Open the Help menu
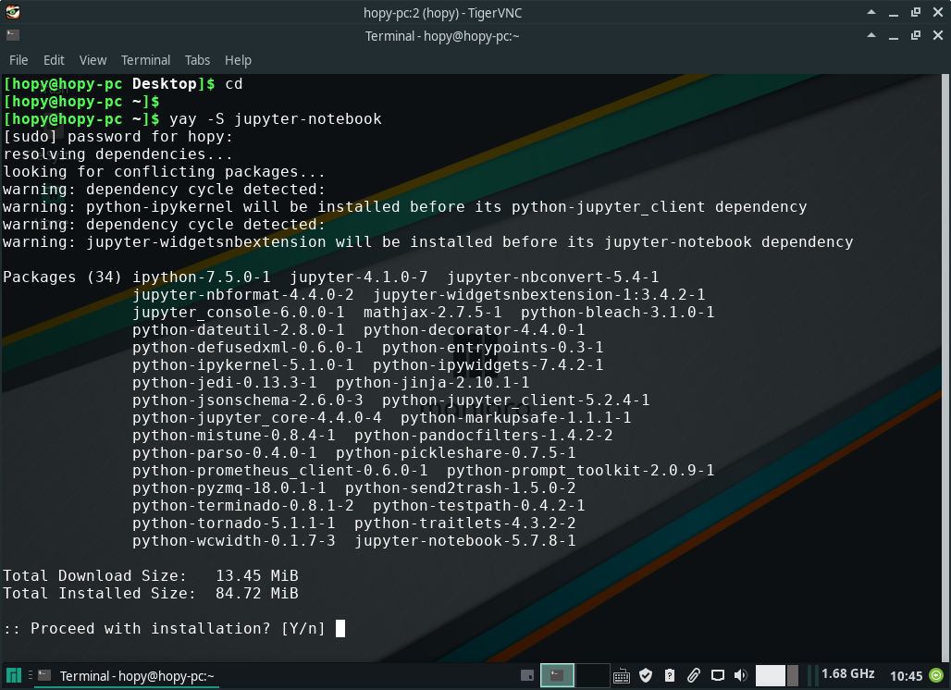The height and width of the screenshot is (690, 951). (238, 60)
